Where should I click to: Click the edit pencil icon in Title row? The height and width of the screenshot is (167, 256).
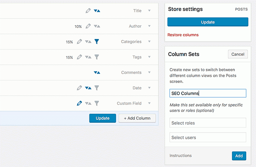(x=88, y=11)
